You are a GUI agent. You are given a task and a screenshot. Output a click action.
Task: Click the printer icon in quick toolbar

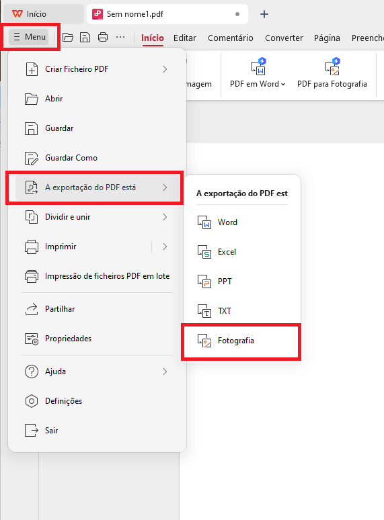[x=103, y=37]
